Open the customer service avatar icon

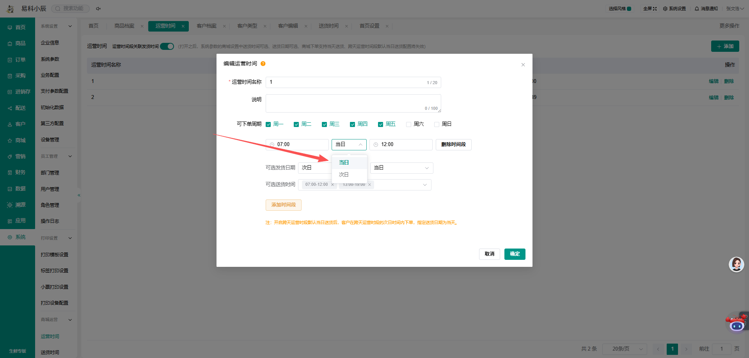[x=736, y=265]
